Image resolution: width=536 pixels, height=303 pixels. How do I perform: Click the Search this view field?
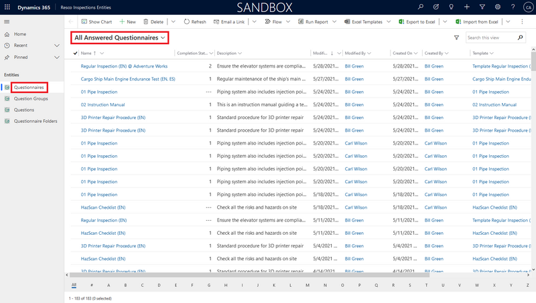coord(491,38)
